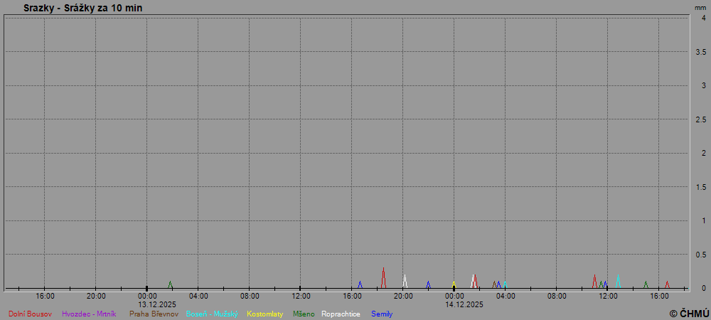Click the mm unit label above y-axis
This screenshot has height=320, width=711.
[x=700, y=7]
